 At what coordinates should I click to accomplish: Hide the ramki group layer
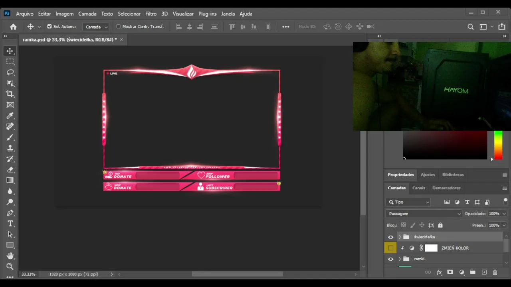tap(390, 259)
